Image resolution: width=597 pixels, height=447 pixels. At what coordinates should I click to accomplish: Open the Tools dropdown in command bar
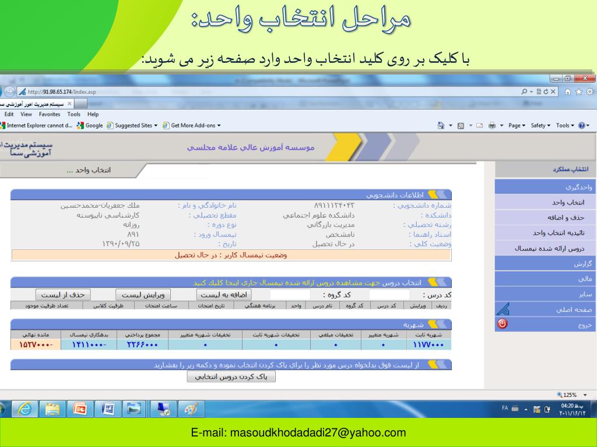(x=564, y=126)
